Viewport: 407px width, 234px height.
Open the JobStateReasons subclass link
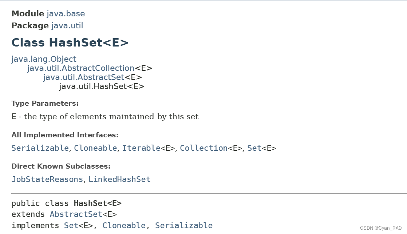coord(47,179)
